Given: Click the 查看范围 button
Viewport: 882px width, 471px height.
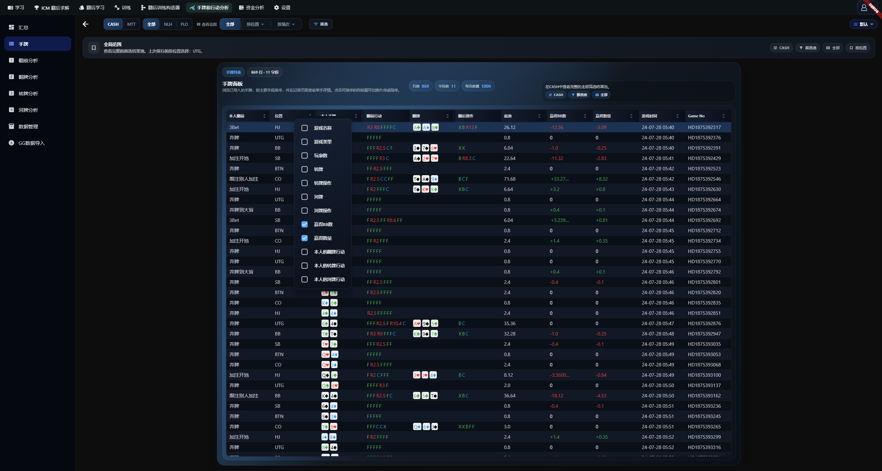Looking at the screenshot, I should pos(207,24).
